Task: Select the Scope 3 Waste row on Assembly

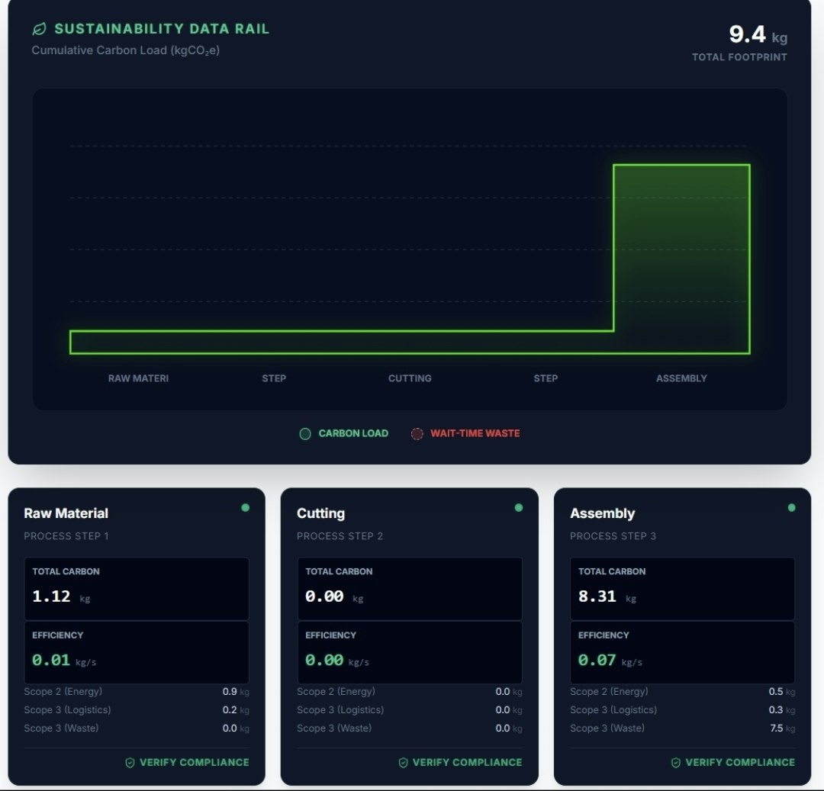Action: (x=681, y=728)
